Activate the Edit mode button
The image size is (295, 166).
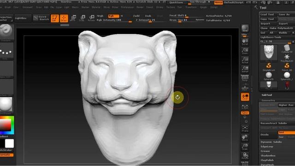55,18
